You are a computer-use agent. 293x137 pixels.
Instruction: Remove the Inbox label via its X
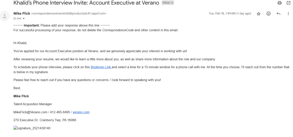click(x=172, y=3)
